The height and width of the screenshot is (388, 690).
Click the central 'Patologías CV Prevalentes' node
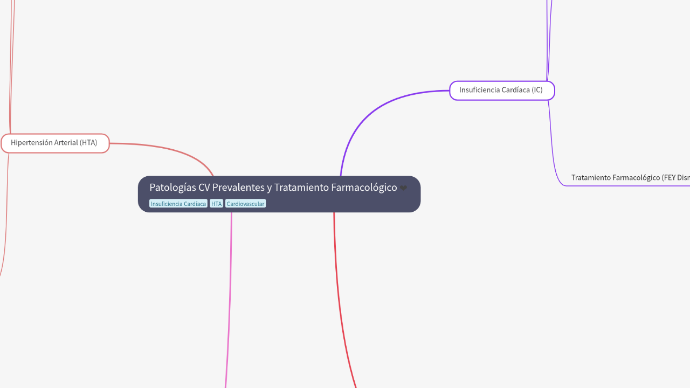click(279, 194)
